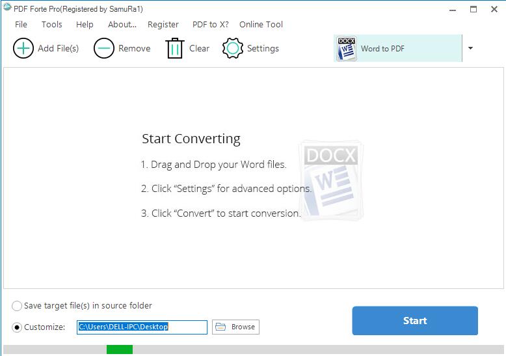
Task: Click the Clear trash can icon
Action: pyautogui.click(x=175, y=48)
